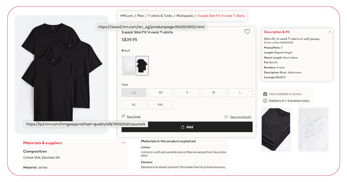This screenshot has width=347, height=182.
Task: Collapse the Description & fit section
Action: tap(330, 32)
